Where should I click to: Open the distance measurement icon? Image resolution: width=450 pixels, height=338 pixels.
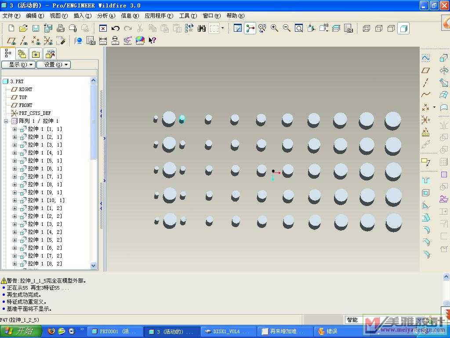(103, 40)
